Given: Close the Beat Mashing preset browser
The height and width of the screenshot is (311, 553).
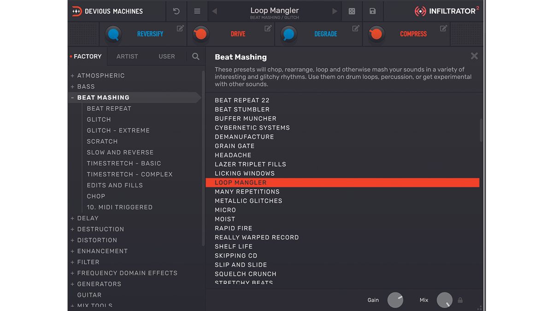Looking at the screenshot, I should click(474, 56).
